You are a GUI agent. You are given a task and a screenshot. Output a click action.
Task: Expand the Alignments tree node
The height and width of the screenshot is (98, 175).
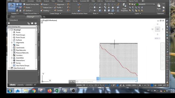coord(12,42)
